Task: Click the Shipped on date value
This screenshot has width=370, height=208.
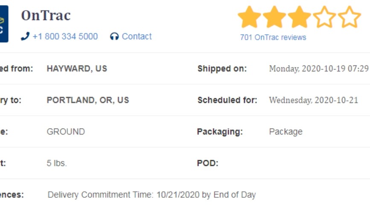Action: pos(319,69)
